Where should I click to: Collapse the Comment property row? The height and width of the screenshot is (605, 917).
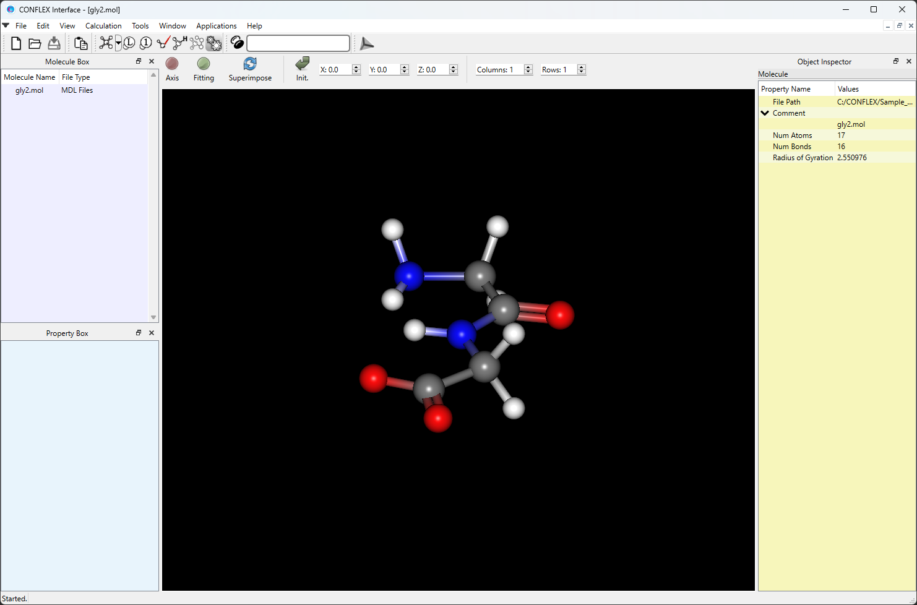765,113
